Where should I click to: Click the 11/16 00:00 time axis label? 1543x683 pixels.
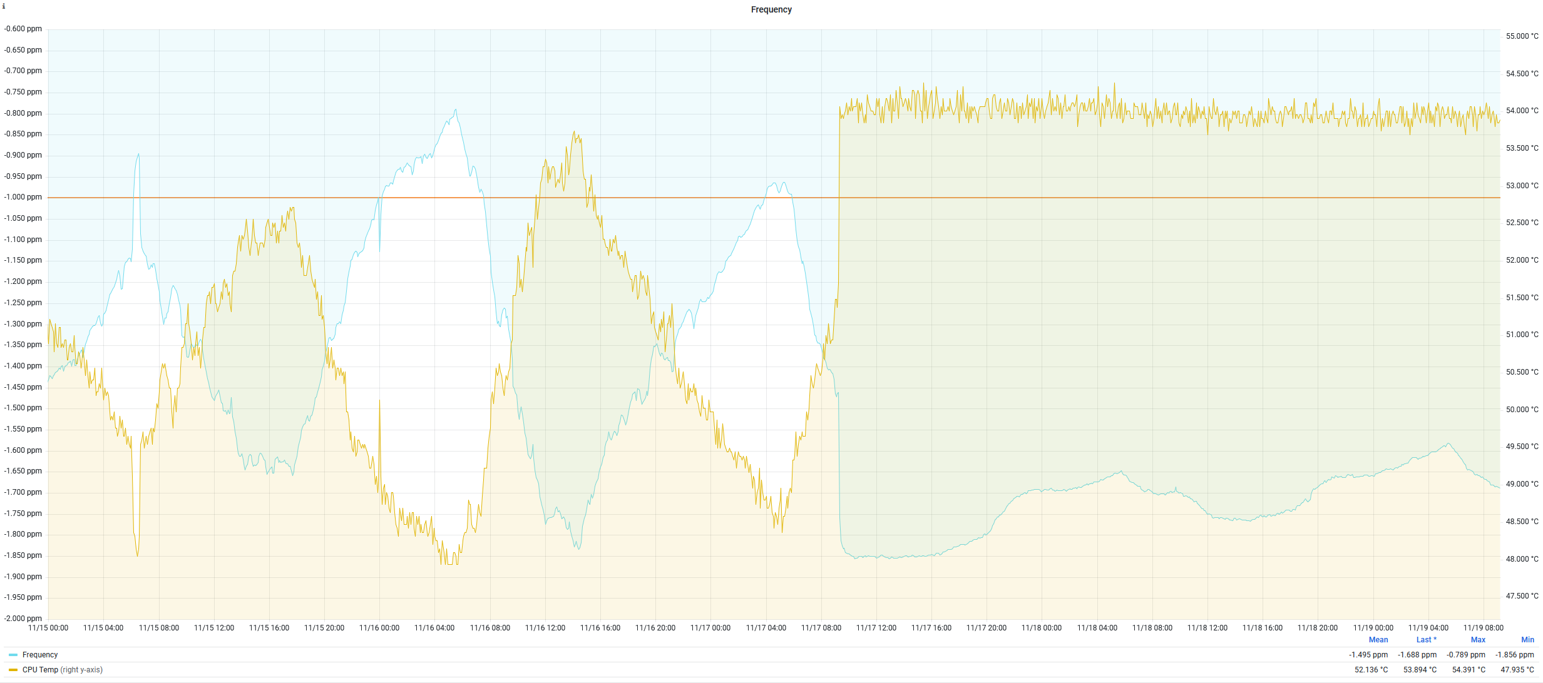pyautogui.click(x=379, y=628)
